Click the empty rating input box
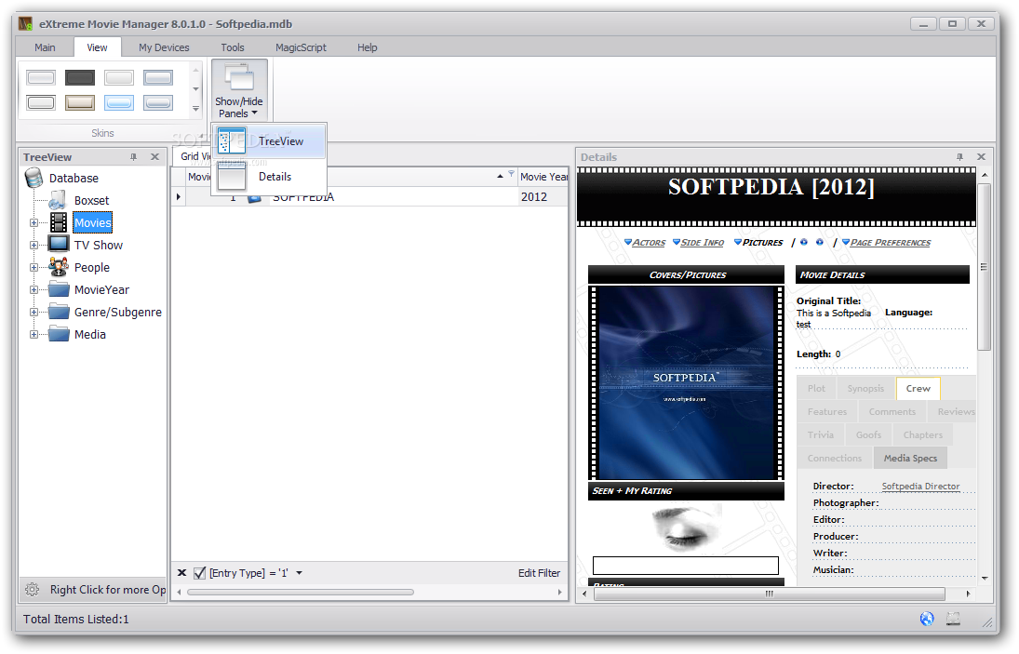Image resolution: width=1019 pixels, height=654 pixels. pos(686,566)
